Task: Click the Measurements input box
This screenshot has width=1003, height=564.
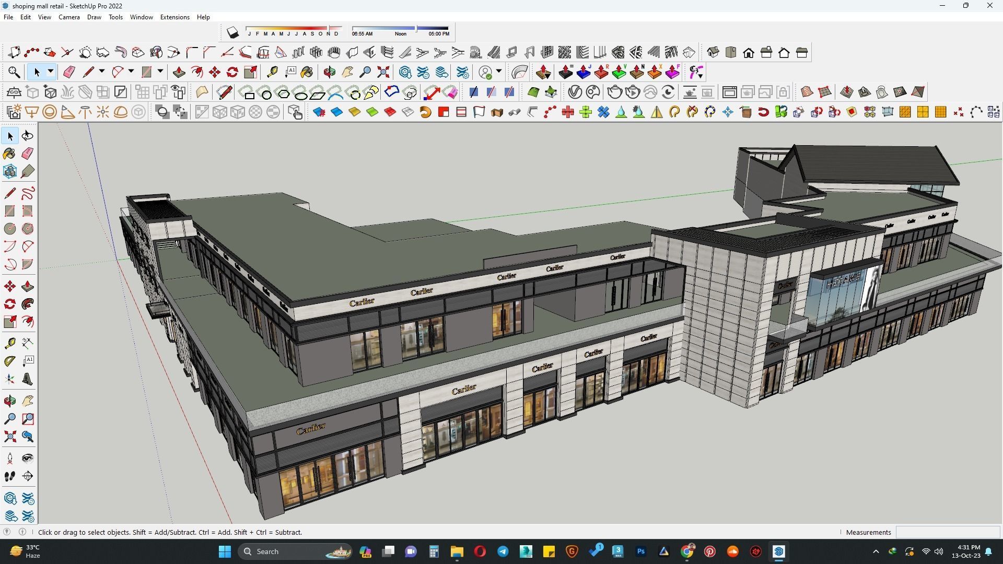Action: point(948,532)
